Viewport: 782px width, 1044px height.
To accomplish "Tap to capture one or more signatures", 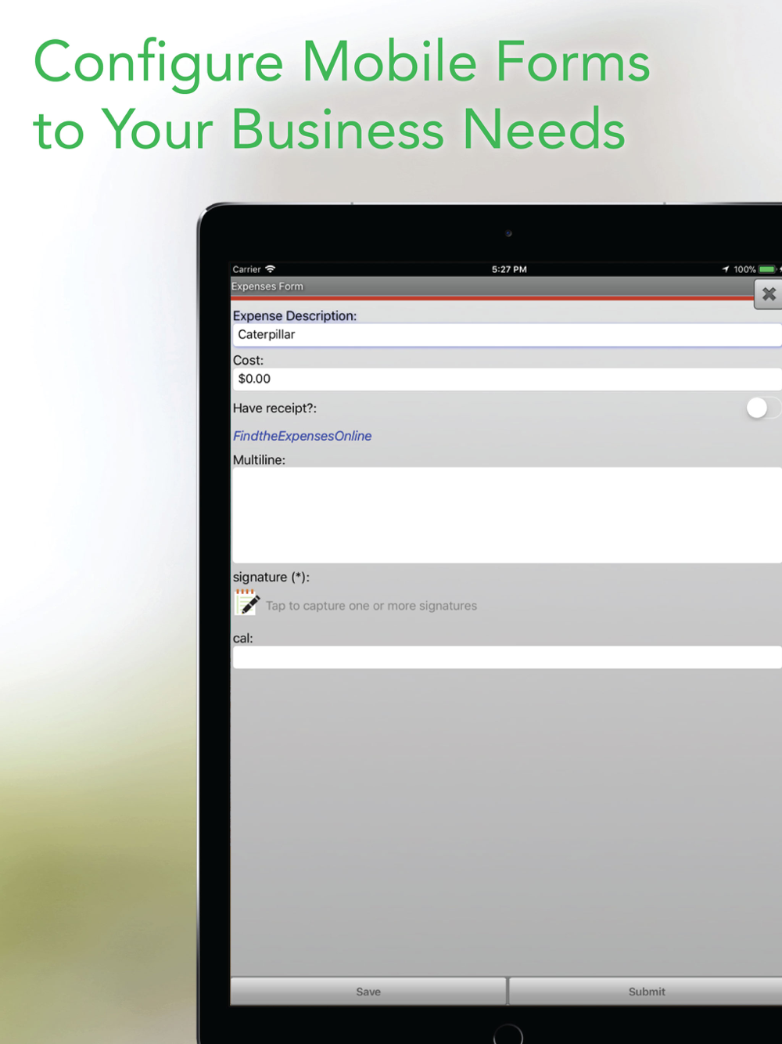I will coord(371,606).
